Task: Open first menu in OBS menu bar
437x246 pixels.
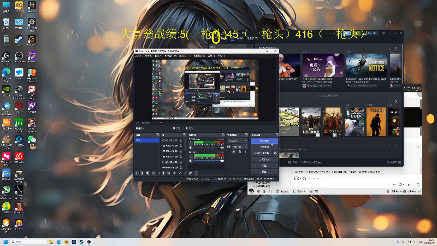Action: pos(139,56)
